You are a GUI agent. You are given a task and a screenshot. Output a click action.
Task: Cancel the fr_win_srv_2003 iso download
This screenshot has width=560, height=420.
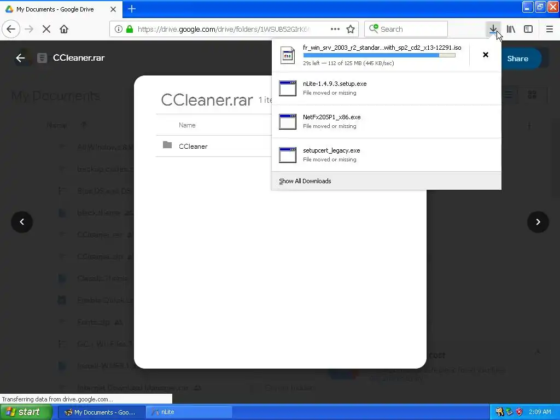(486, 55)
